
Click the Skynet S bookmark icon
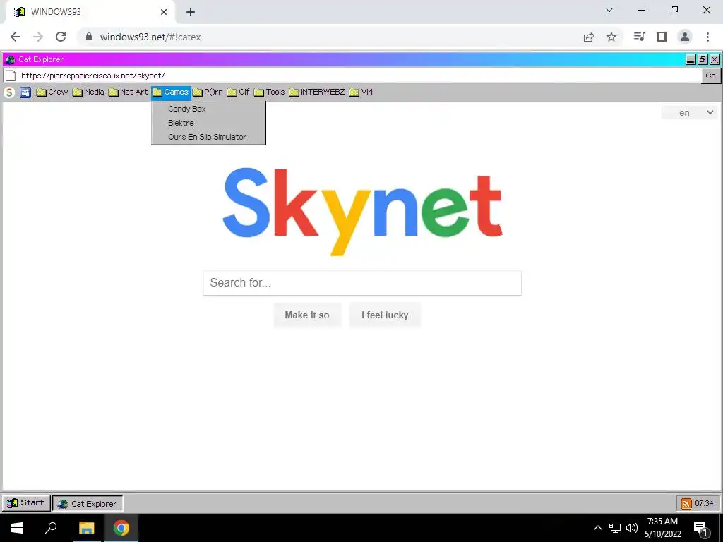[x=9, y=92]
